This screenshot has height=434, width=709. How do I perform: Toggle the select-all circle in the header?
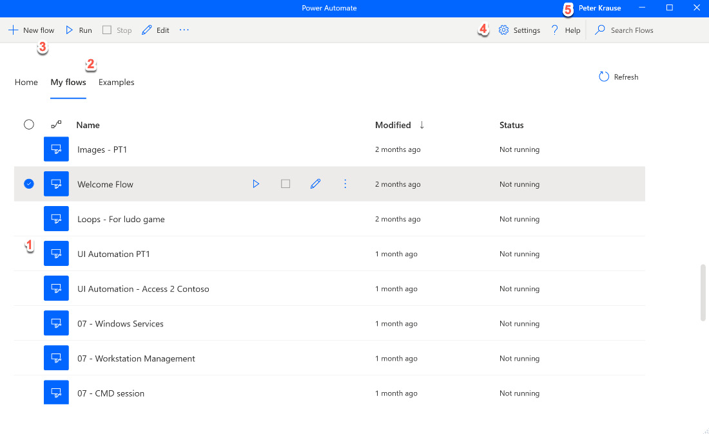(x=29, y=125)
